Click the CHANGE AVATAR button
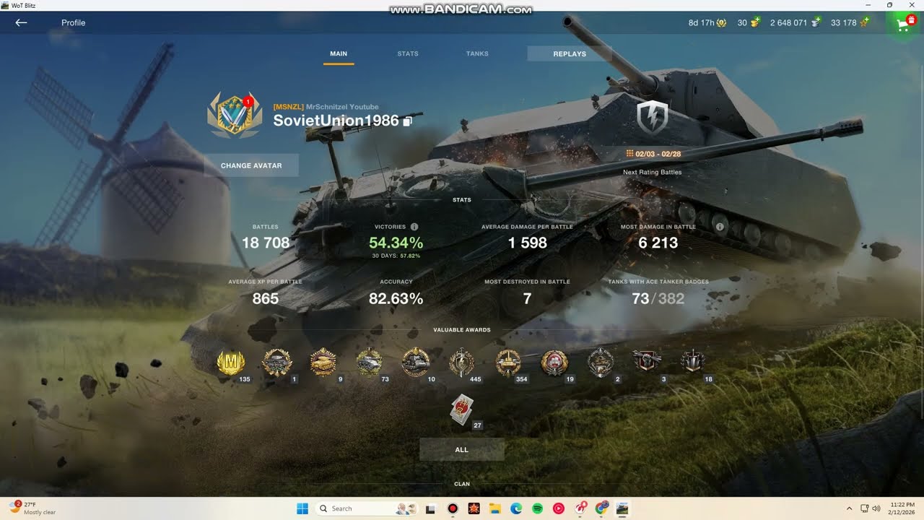924x520 pixels. coord(251,165)
